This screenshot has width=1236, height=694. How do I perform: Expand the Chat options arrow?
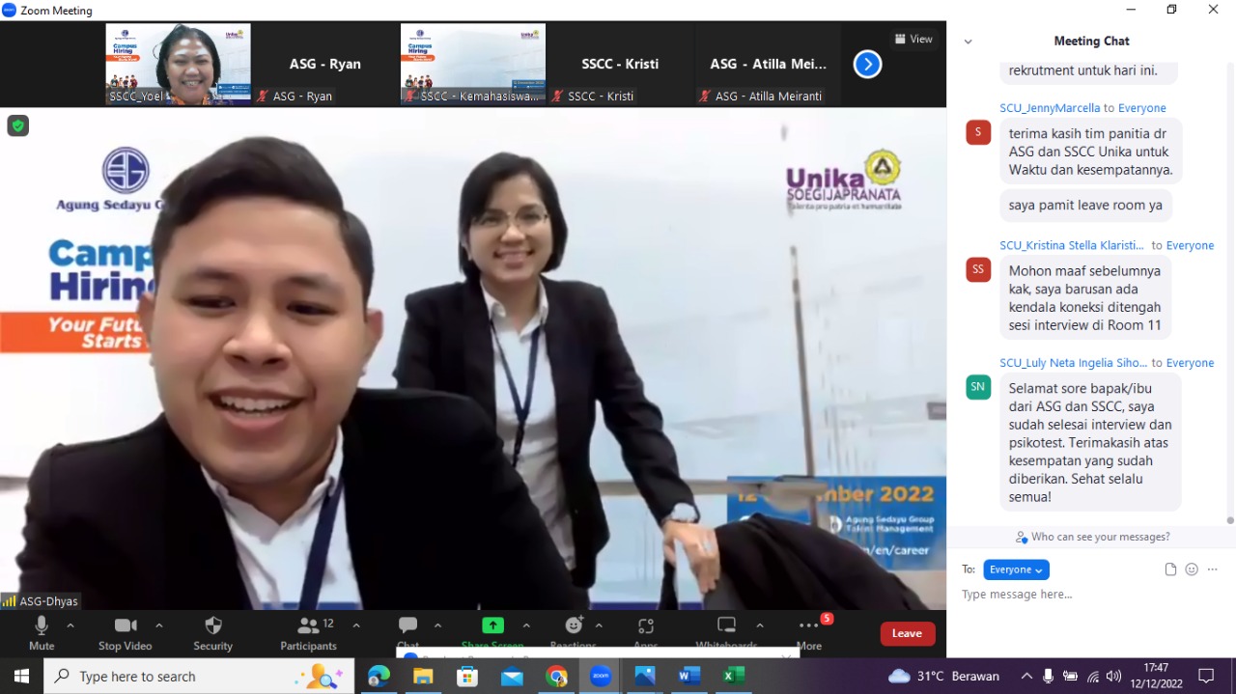(437, 625)
